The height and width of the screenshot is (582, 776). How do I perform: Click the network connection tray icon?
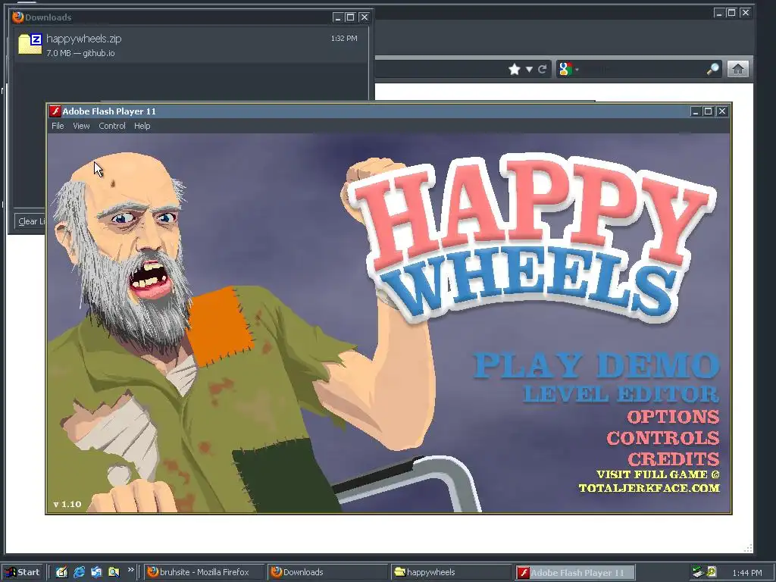pyautogui.click(x=698, y=572)
